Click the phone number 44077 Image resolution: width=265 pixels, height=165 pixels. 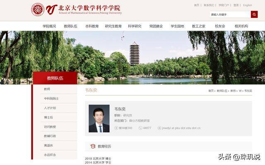(x=147, y=128)
